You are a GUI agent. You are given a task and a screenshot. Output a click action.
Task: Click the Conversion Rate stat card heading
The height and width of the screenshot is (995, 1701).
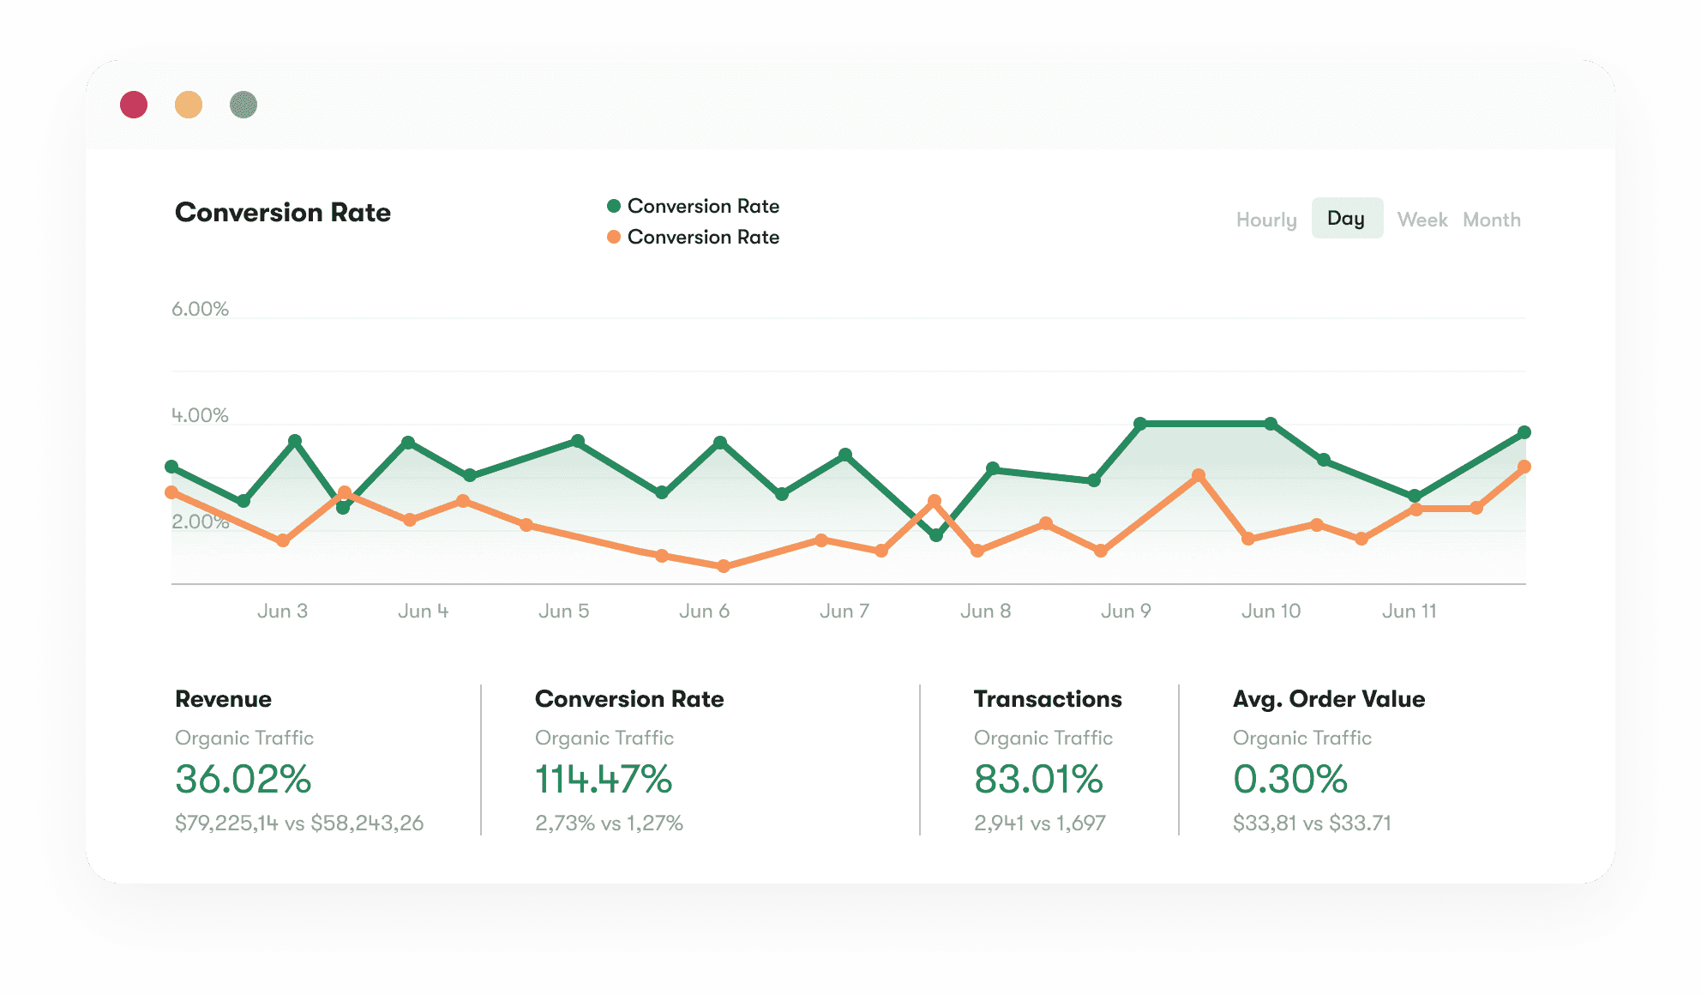629,699
